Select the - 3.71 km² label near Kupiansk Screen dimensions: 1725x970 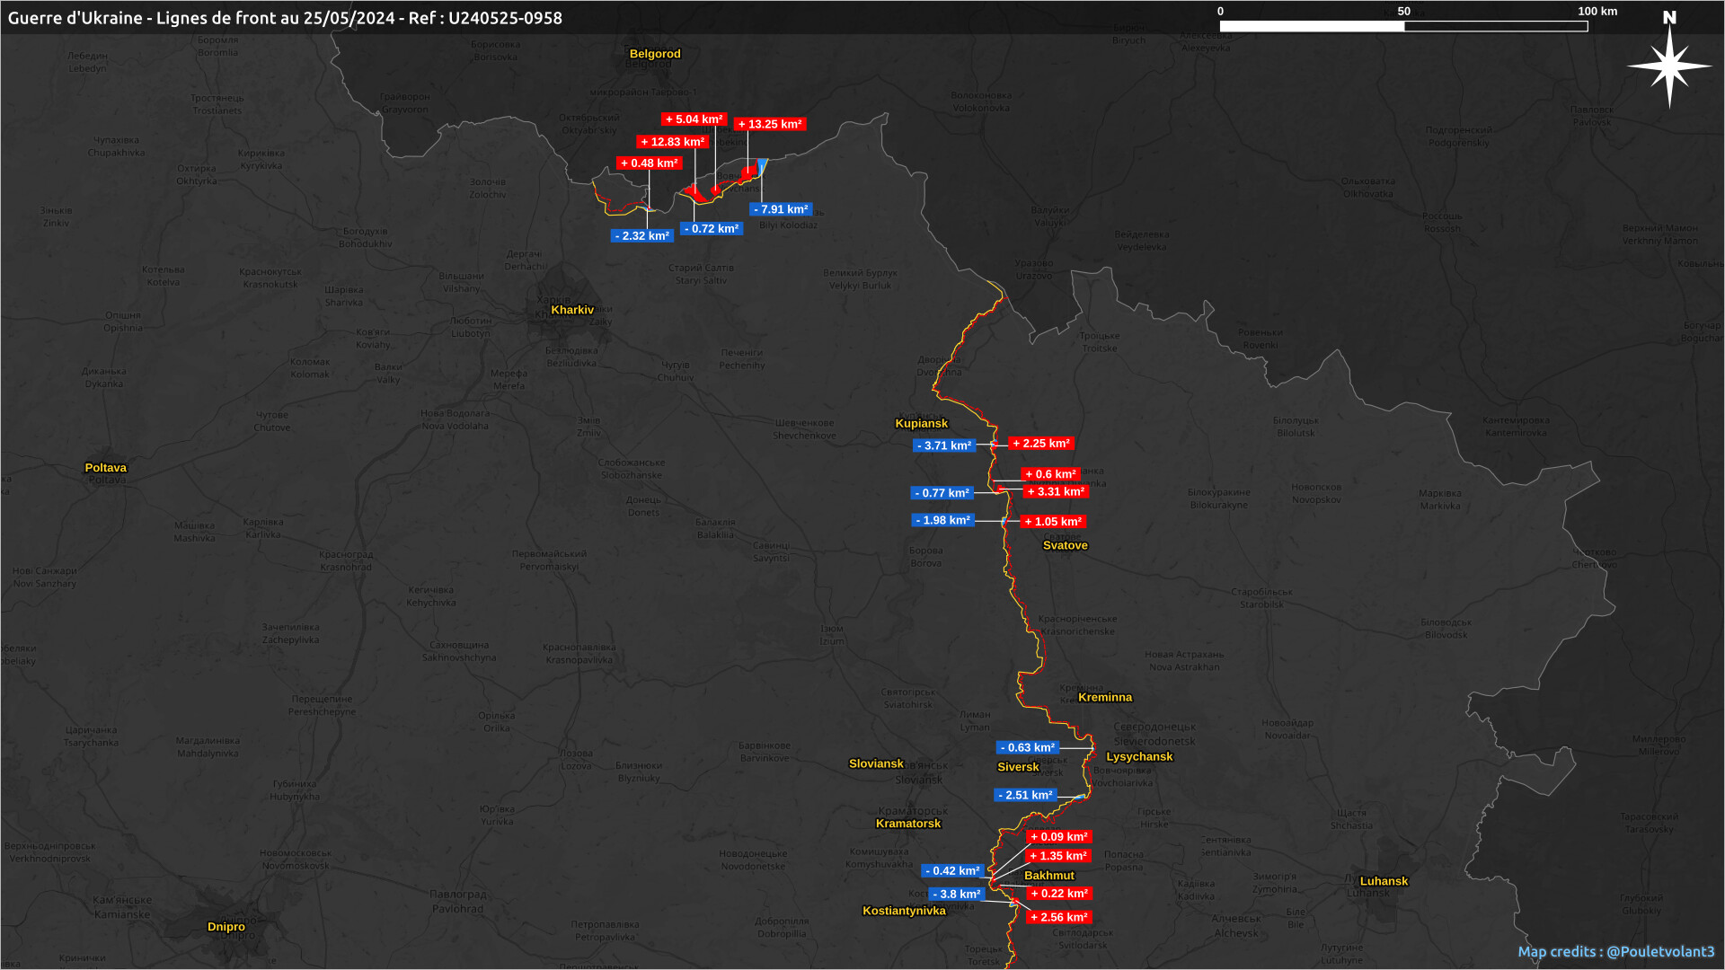(x=944, y=445)
